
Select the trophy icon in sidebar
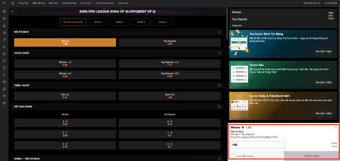click(4, 68)
